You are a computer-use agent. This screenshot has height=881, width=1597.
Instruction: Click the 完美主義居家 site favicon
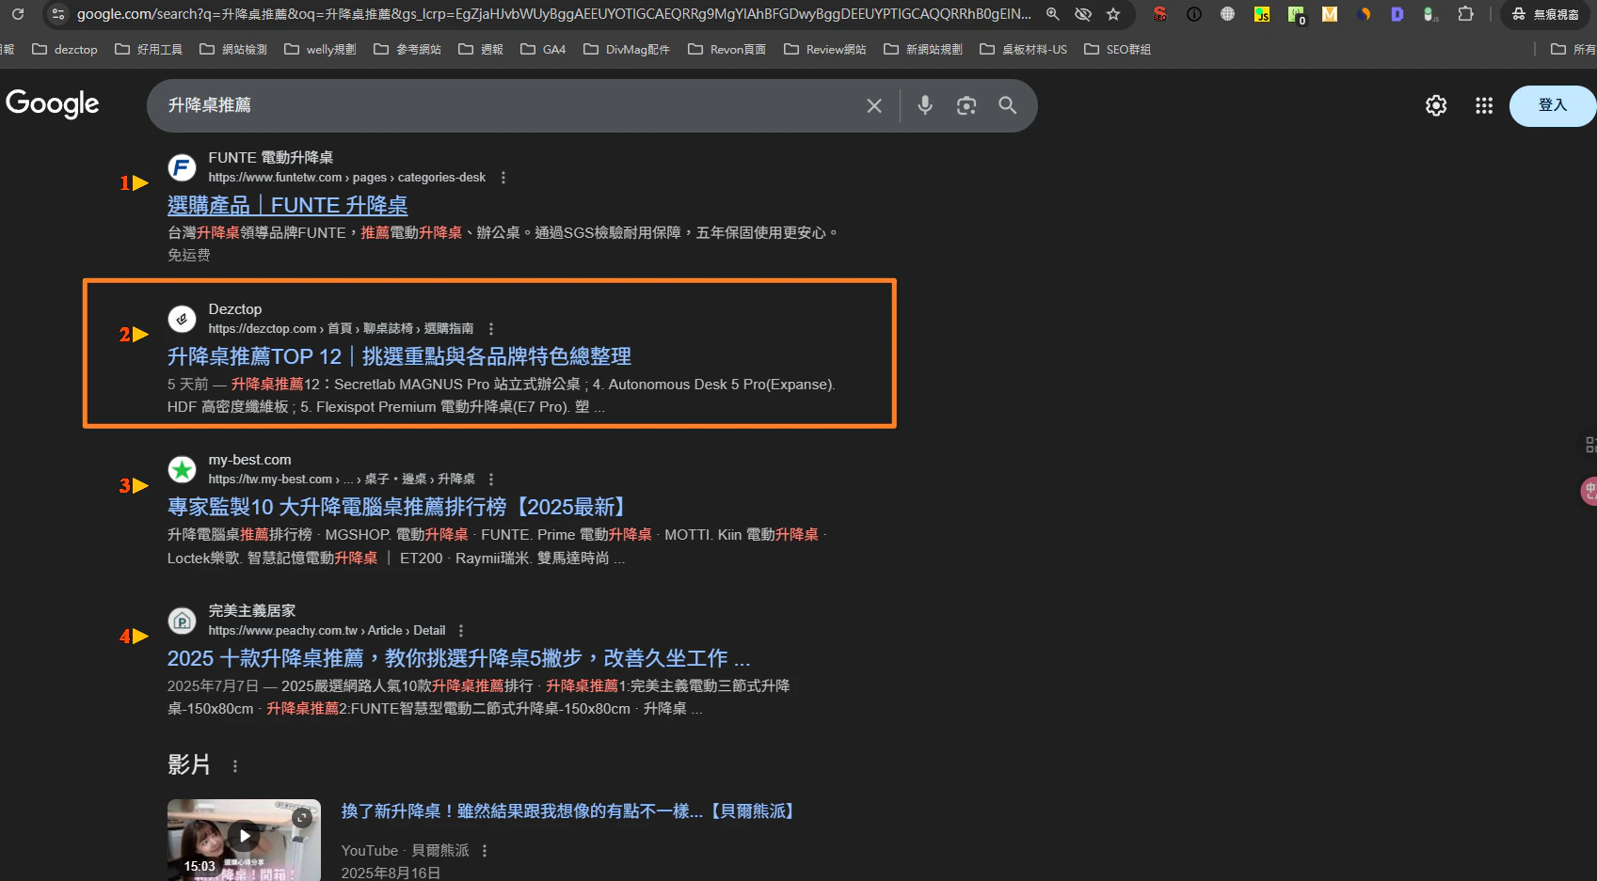pos(182,621)
